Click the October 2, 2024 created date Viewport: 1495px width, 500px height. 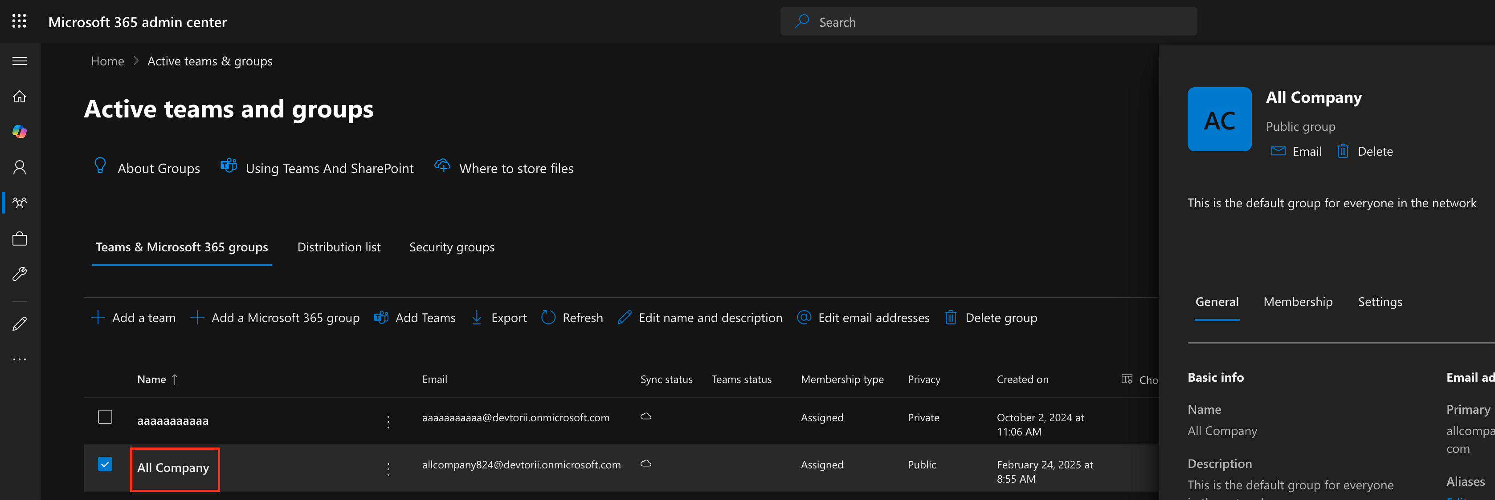click(x=1040, y=425)
